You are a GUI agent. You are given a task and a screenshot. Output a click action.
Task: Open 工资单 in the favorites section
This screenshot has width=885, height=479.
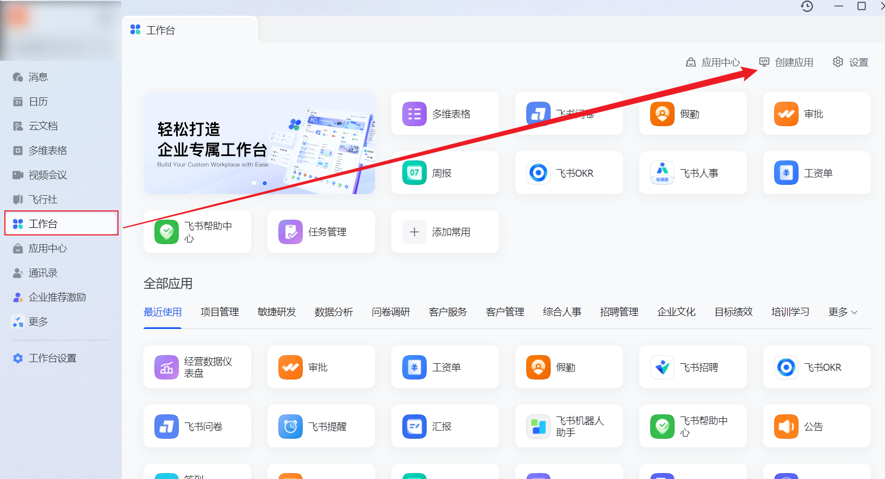[817, 173]
